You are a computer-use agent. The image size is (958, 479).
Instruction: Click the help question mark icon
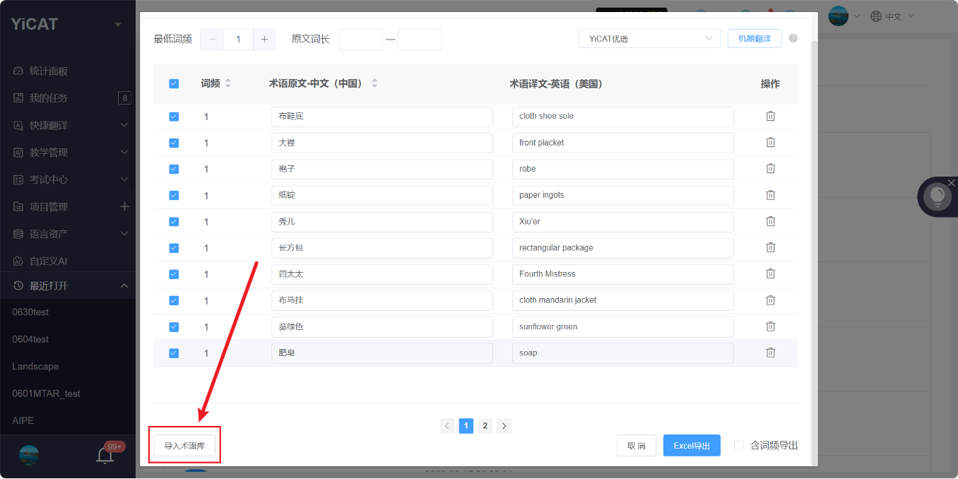pyautogui.click(x=793, y=38)
